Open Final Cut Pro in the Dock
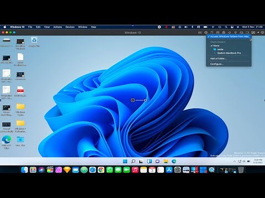 click(50, 170)
